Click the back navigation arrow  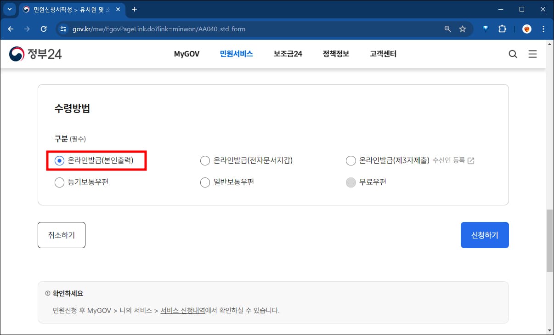point(10,28)
